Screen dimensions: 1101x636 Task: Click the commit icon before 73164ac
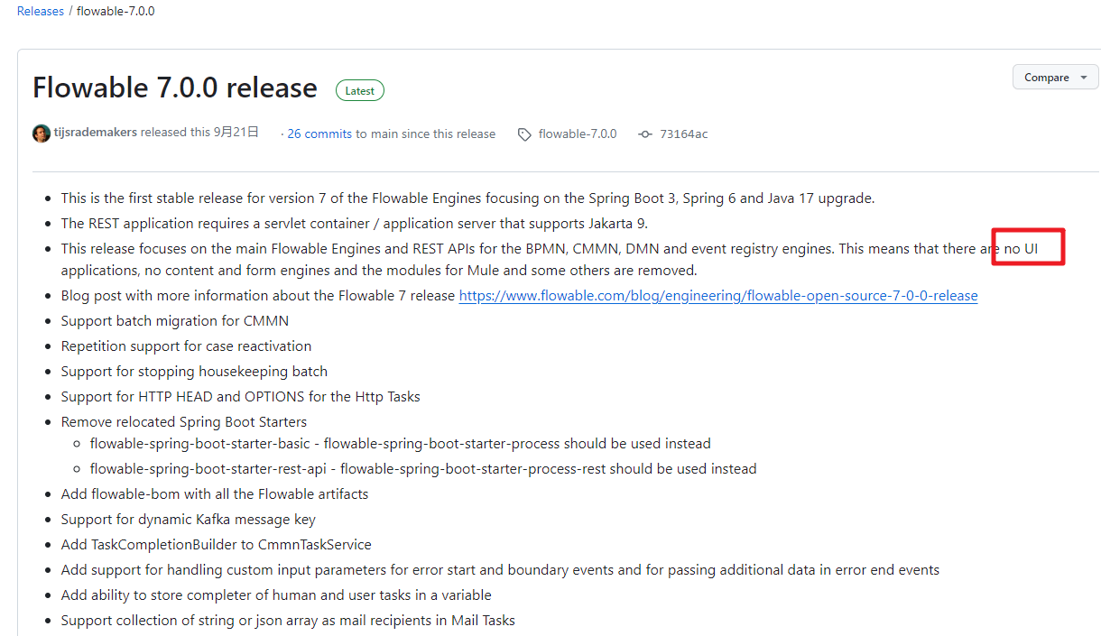(x=645, y=134)
